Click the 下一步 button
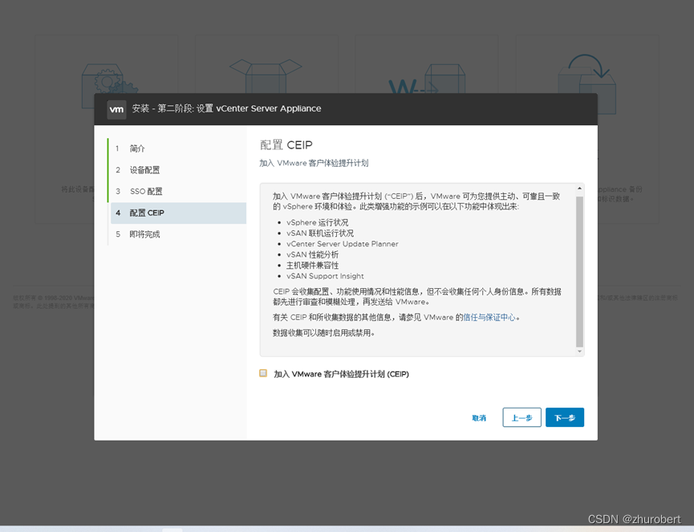Screen dimensions: 694x532 point(565,417)
